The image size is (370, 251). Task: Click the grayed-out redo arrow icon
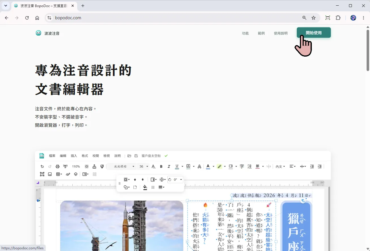pos(50,166)
